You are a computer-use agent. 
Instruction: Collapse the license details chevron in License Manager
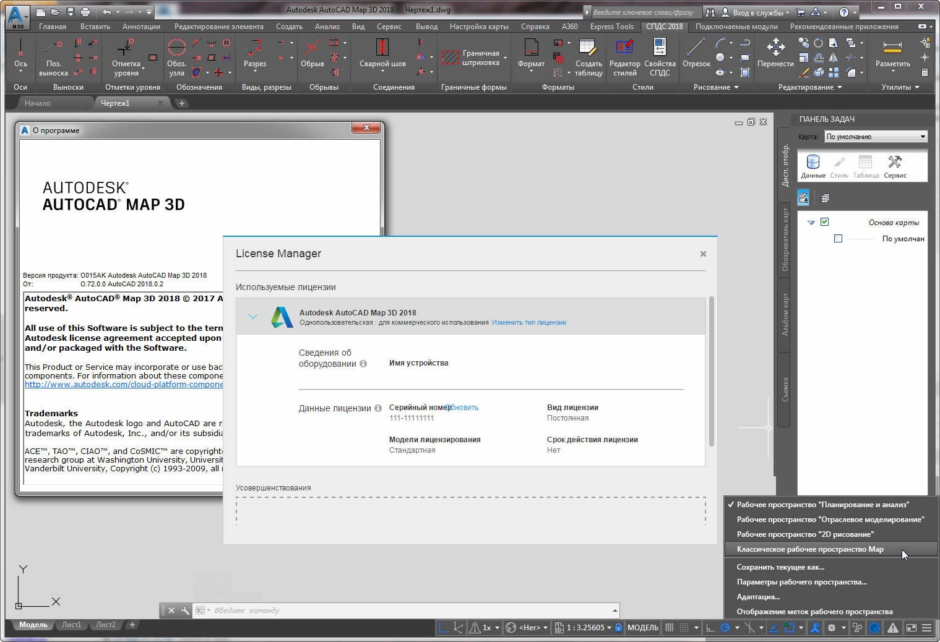(x=252, y=317)
